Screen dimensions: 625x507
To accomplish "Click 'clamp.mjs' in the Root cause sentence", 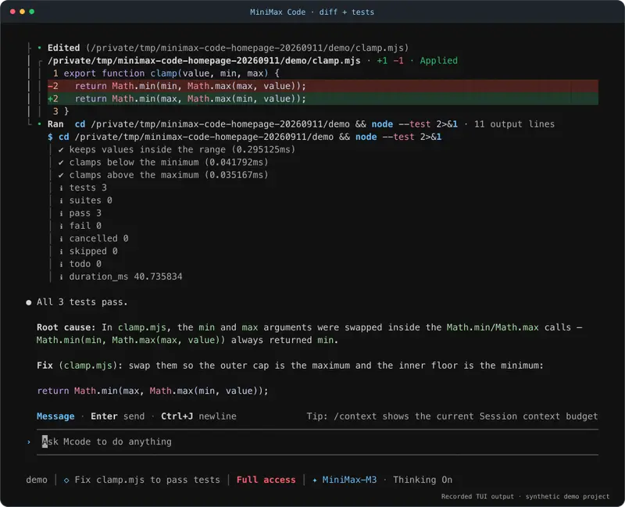I will [142, 327].
